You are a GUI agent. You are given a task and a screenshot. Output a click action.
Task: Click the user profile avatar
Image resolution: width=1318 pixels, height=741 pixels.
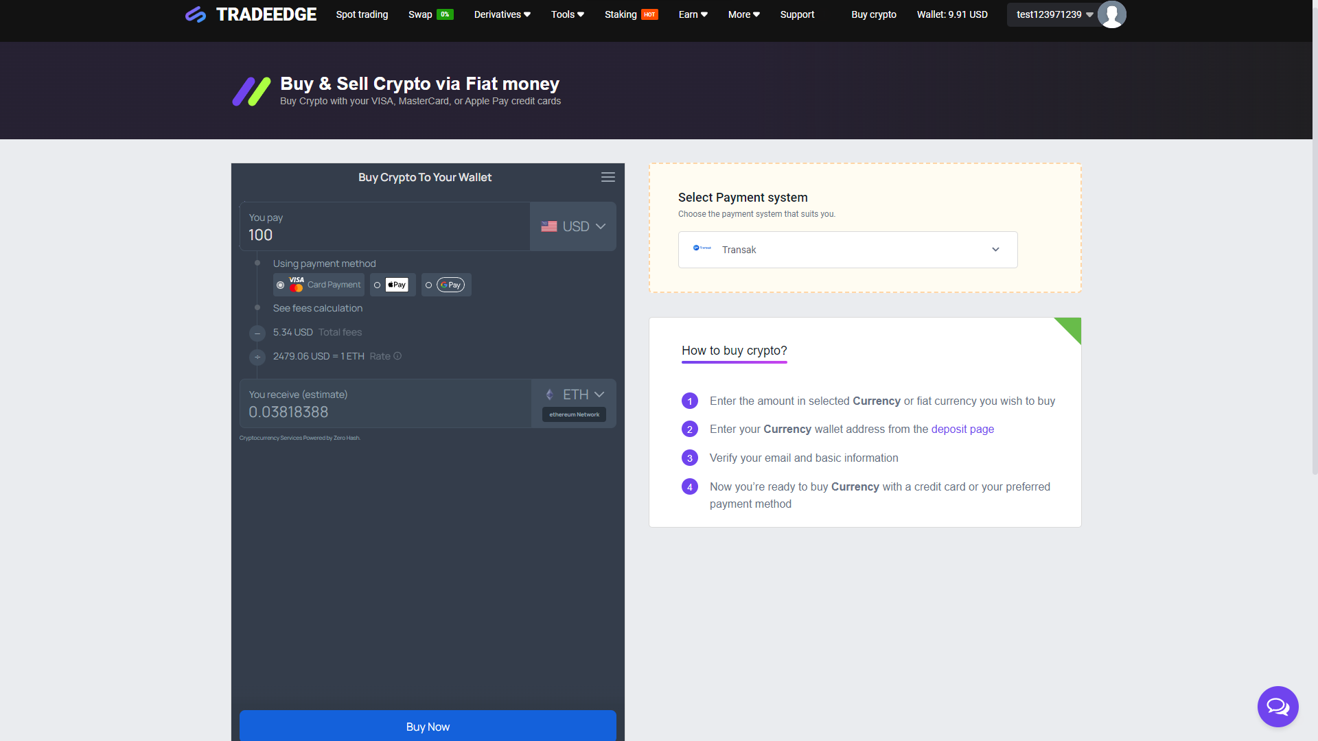[1111, 14]
